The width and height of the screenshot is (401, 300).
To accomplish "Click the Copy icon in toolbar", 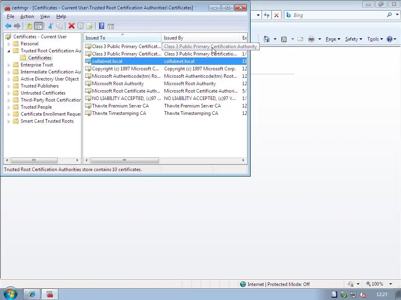I will [x=60, y=26].
